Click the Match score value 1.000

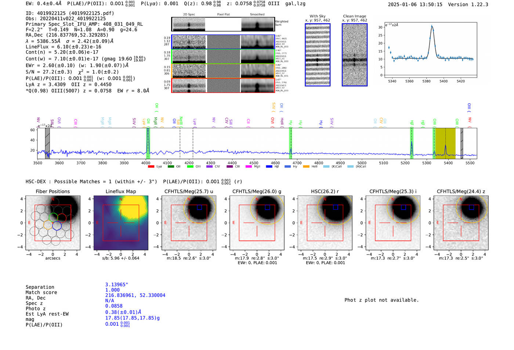pos(112,290)
